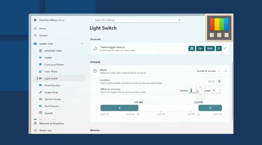Click the Windows key shortcut button
This screenshot has width=262, height=145.
[x=192, y=49]
